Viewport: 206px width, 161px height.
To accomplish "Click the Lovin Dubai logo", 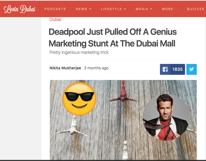I will (x=20, y=9).
